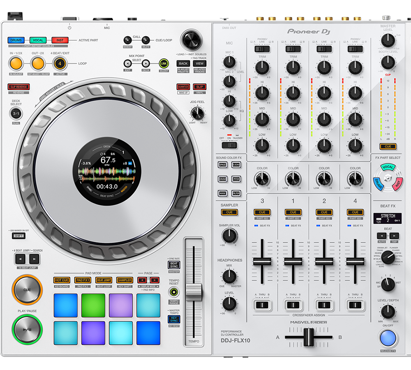The width and height of the screenshot is (411, 370).
Task: Activate the CRUSH sound color FX
Action: click(222, 179)
